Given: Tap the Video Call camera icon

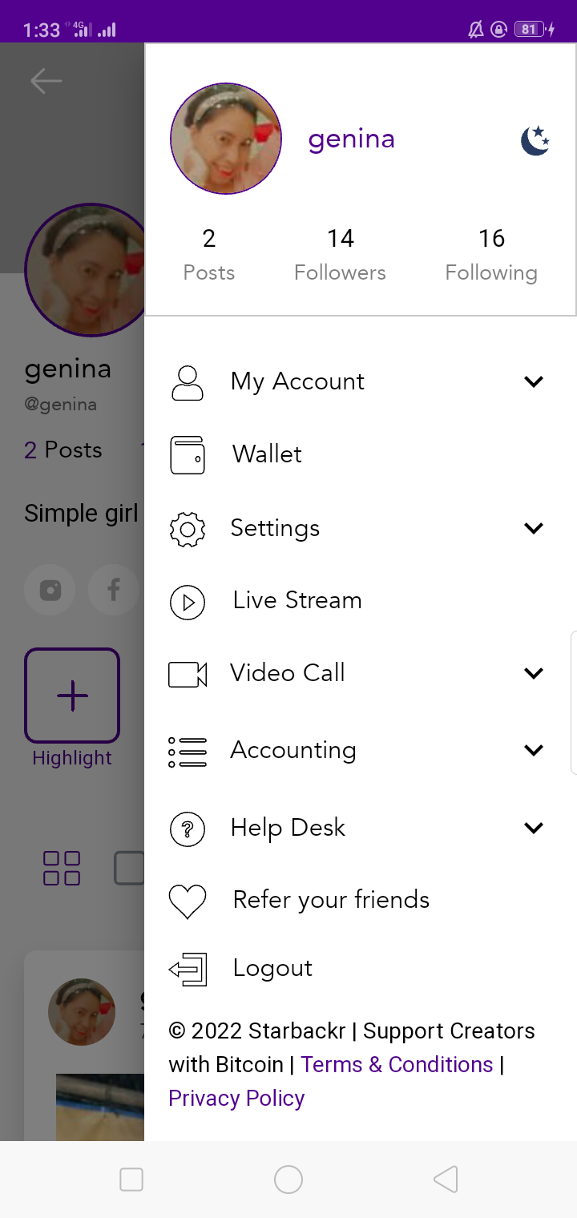Looking at the screenshot, I should point(188,674).
